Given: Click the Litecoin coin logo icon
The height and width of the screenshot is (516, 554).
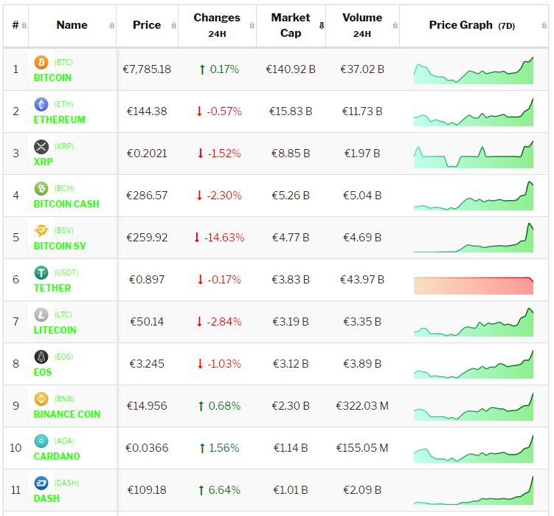Looking at the screenshot, I should pos(41,315).
